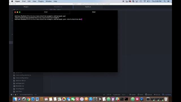Open README.md in tree view
This screenshot has width=181, height=102.
pyautogui.click(x=20, y=86)
